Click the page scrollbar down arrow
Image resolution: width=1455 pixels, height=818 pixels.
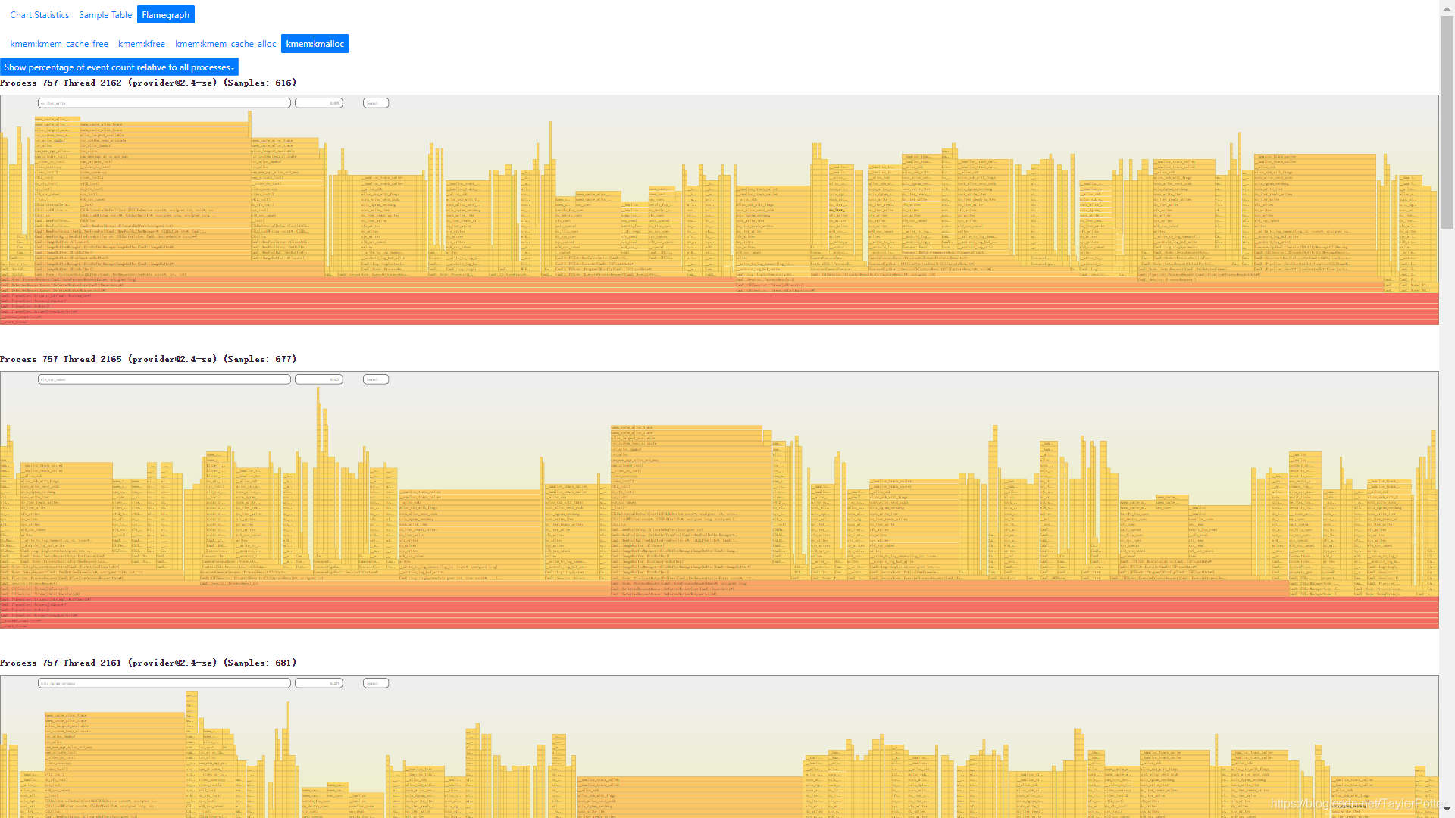point(1447,810)
